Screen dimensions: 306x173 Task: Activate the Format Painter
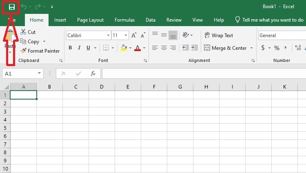pos(40,51)
